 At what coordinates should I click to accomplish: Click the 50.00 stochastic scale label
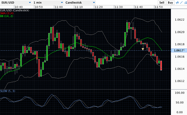[x=180, y=102]
